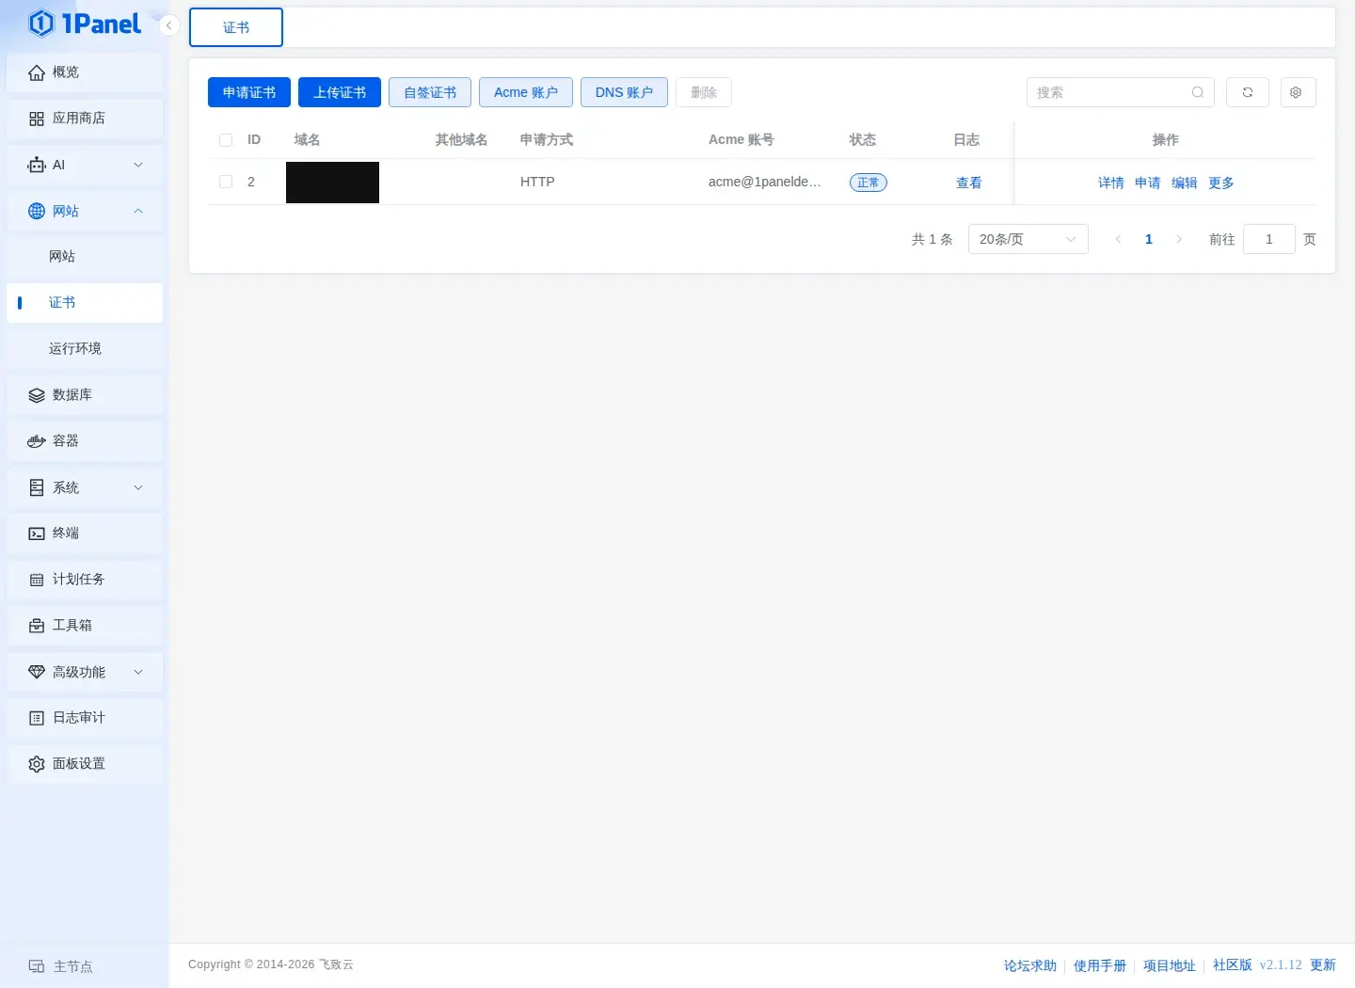Image resolution: width=1355 pixels, height=988 pixels.
Task: Toggle select-all checkbox in table header
Action: (226, 140)
